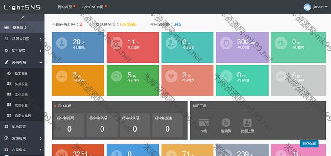
Task: Open the 网站首页 top link
Action: click(65, 7)
